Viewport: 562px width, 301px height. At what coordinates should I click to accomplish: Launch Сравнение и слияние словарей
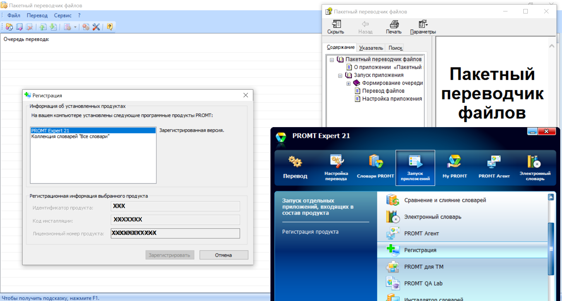(x=462, y=200)
